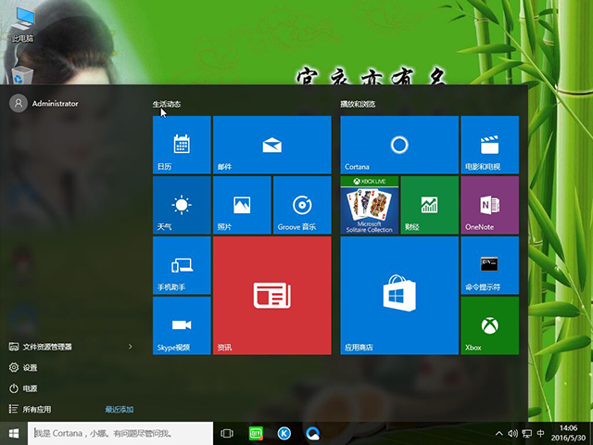Launch the Groove 音乐 tile
The width and height of the screenshot is (593, 445).
(x=301, y=205)
